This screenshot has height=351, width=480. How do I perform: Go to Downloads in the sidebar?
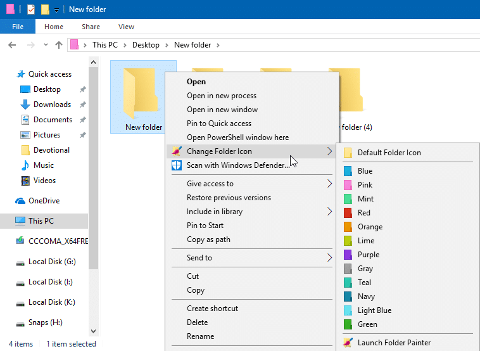pyautogui.click(x=46, y=105)
